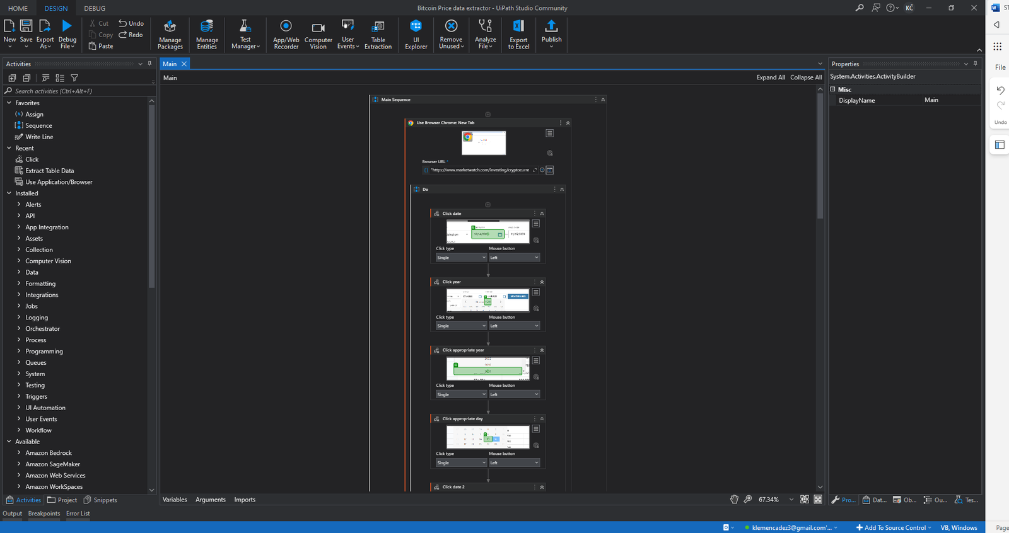Click Expand All in the designer
Image resolution: width=1009 pixels, height=533 pixels.
(x=771, y=77)
